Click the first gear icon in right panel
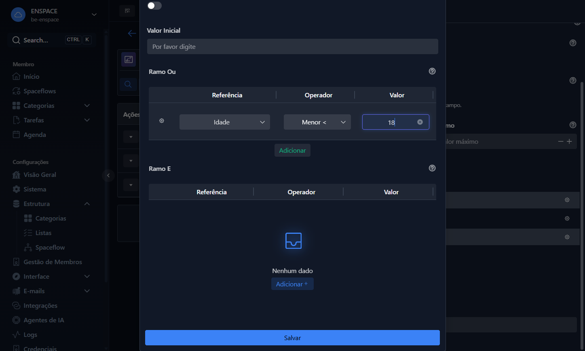 click(567, 200)
